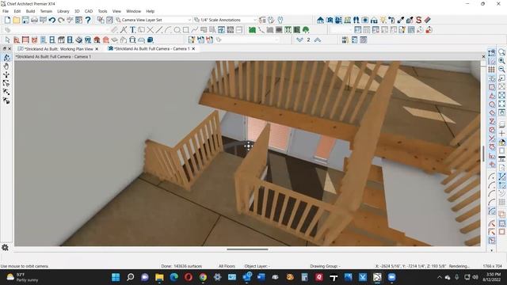This screenshot has height=285, width=507.
Task: Expand side toolbar overflow arrow at bottom
Action: pyautogui.click(x=492, y=250)
